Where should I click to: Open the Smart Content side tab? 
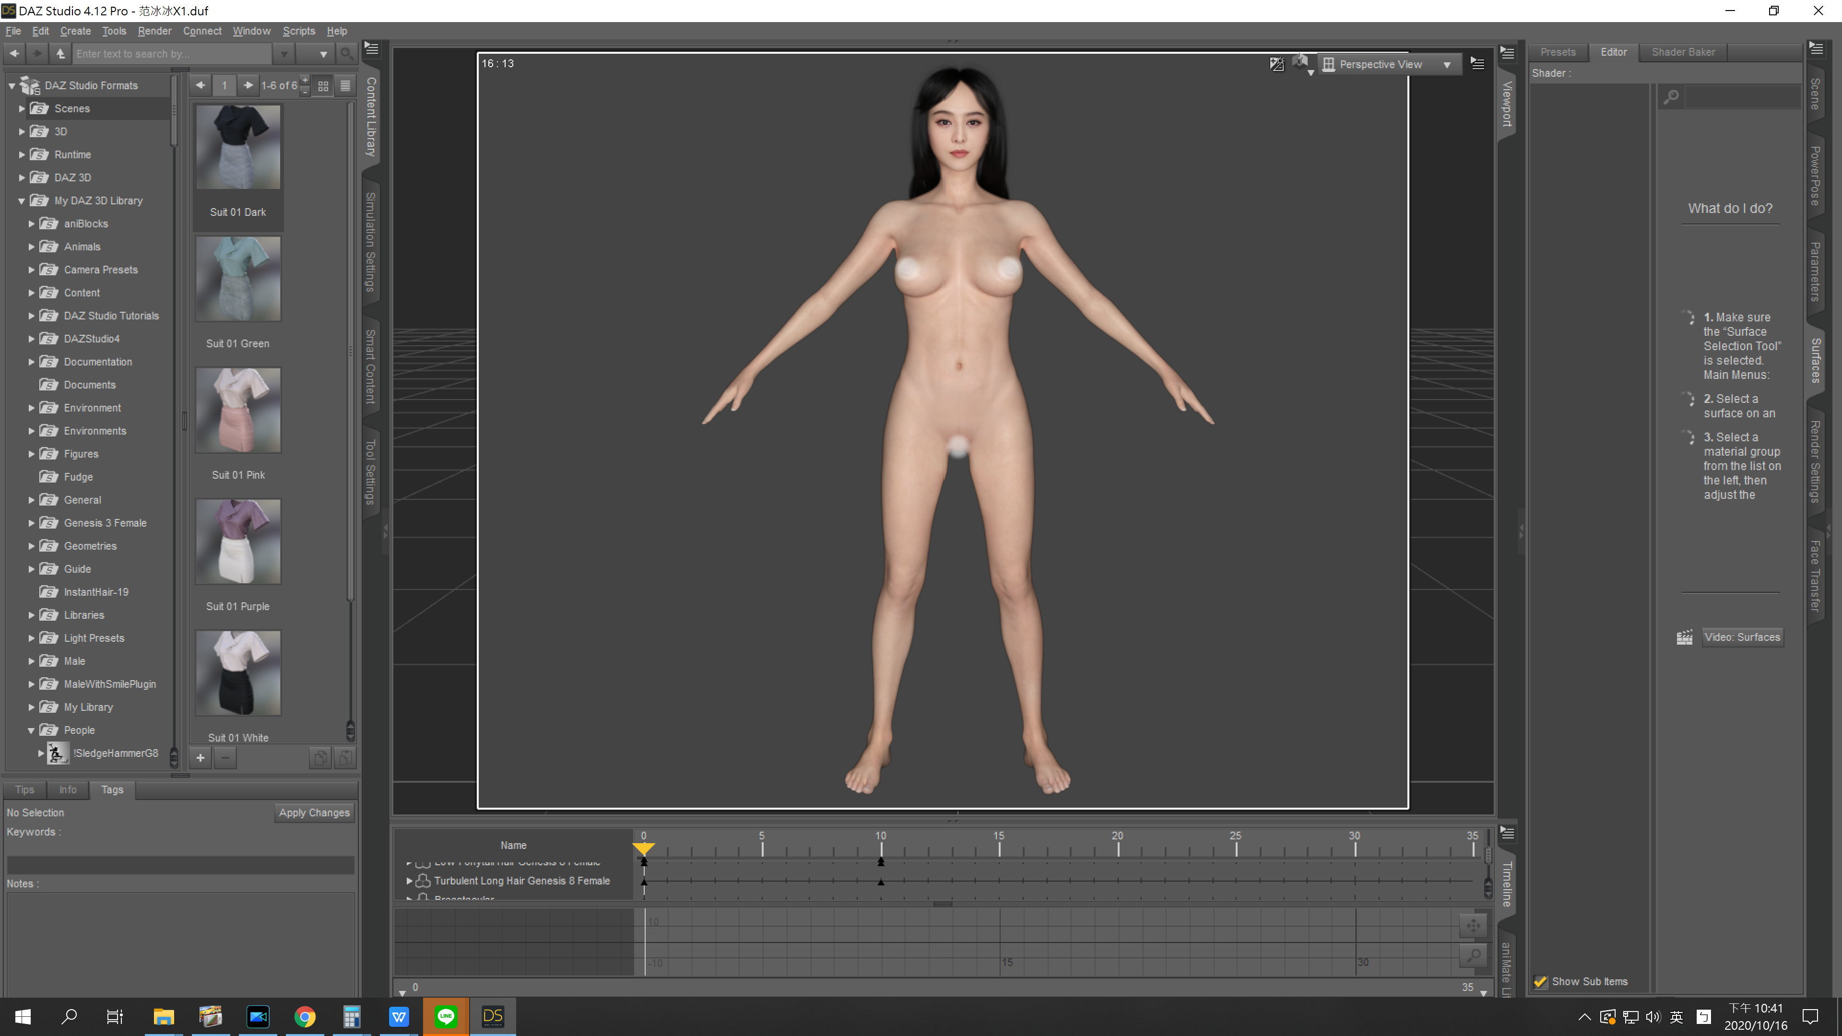pos(370,366)
